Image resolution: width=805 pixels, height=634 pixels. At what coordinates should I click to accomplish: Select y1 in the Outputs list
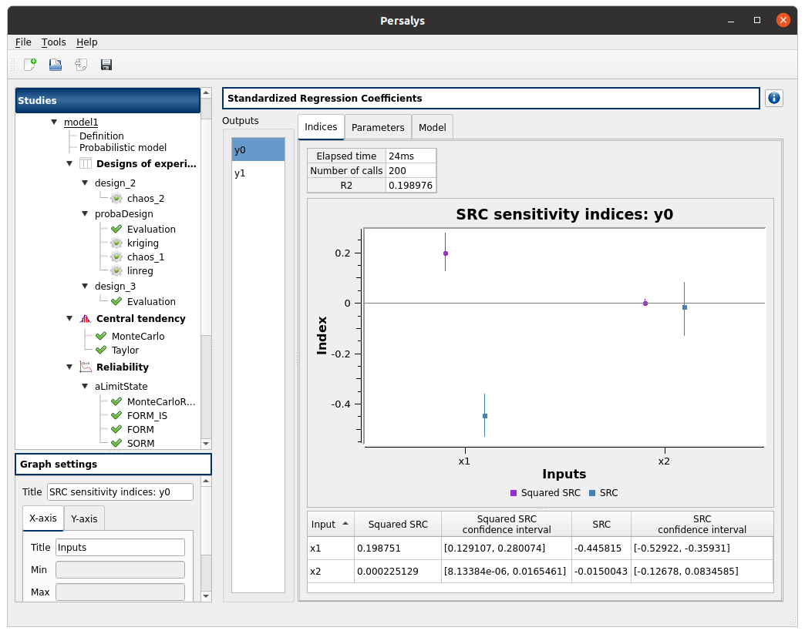(240, 173)
